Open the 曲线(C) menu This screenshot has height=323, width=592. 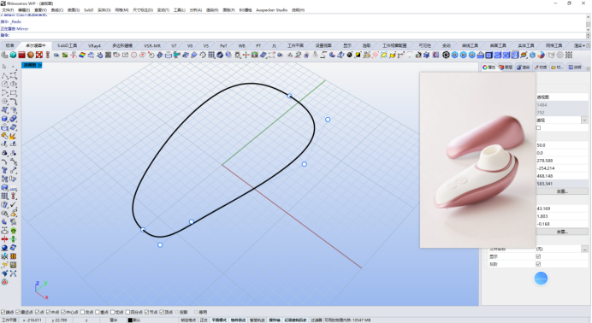click(x=57, y=10)
